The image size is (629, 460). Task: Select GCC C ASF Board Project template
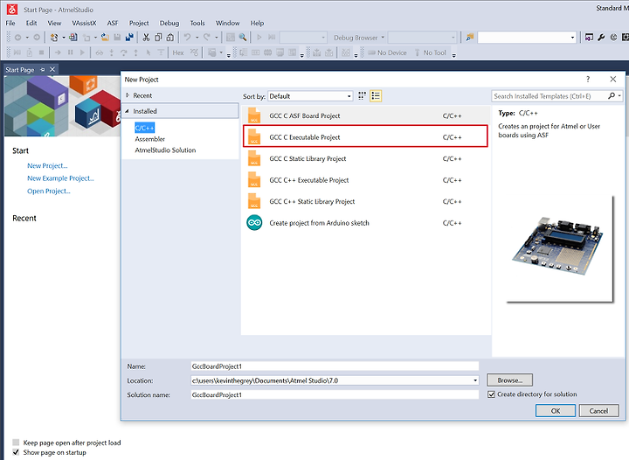(x=365, y=115)
